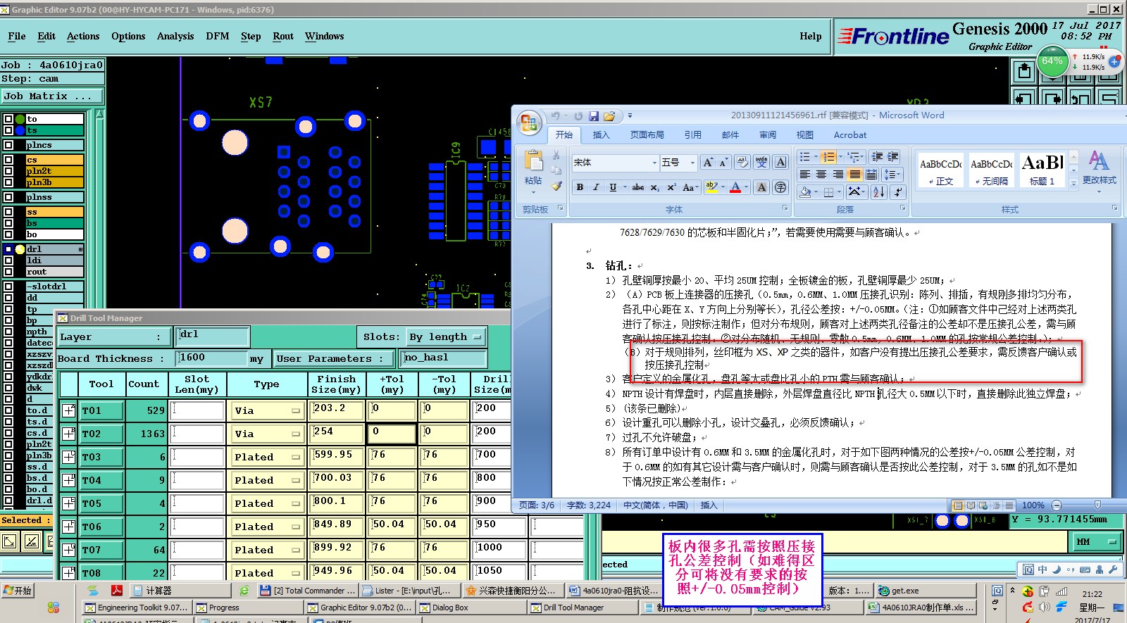The image size is (1127, 623).
Task: Click the 开始 Start button on taskbar
Action: pyautogui.click(x=18, y=590)
